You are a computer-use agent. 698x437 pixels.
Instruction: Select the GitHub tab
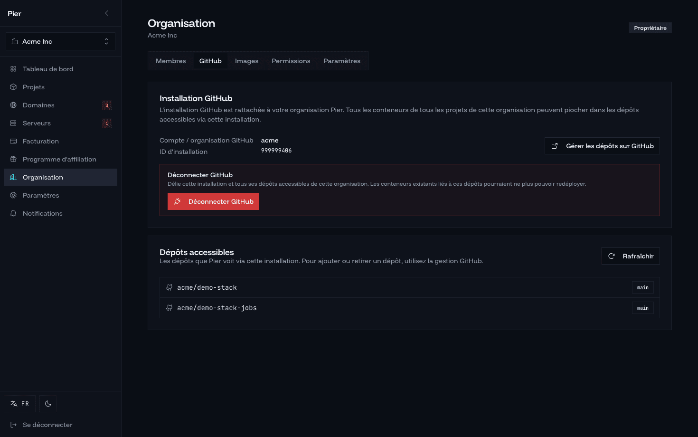coord(210,61)
